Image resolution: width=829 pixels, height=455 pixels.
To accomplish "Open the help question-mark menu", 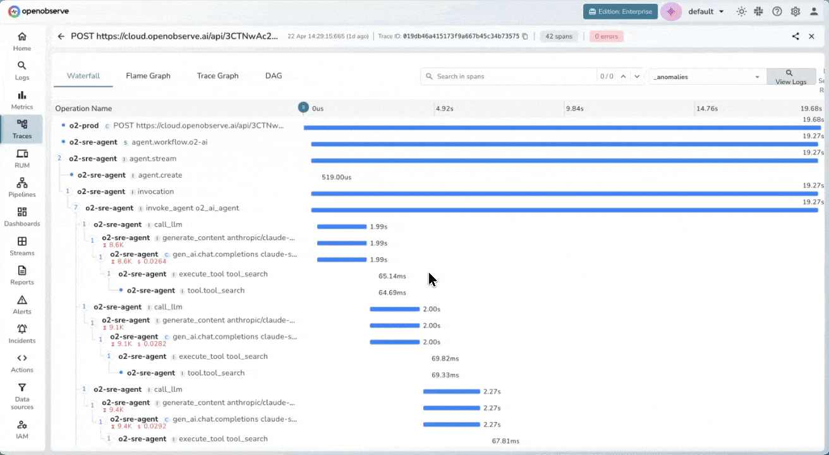I will [777, 11].
